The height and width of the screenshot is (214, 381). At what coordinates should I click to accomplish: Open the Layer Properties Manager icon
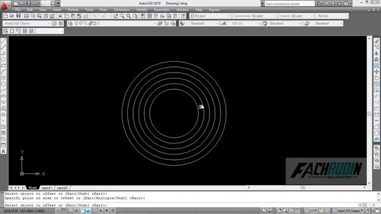click(70, 23)
